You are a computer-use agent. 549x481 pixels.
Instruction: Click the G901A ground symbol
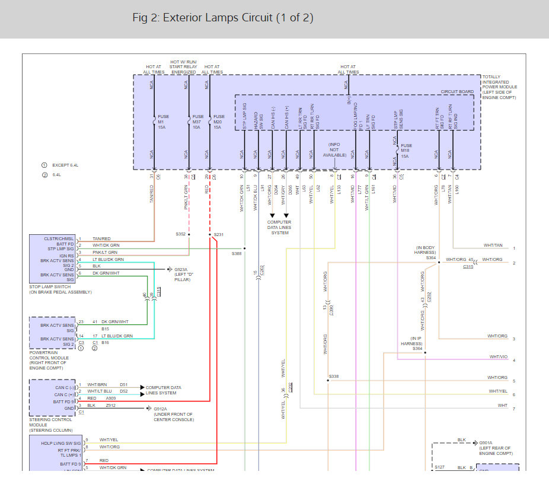475,443
